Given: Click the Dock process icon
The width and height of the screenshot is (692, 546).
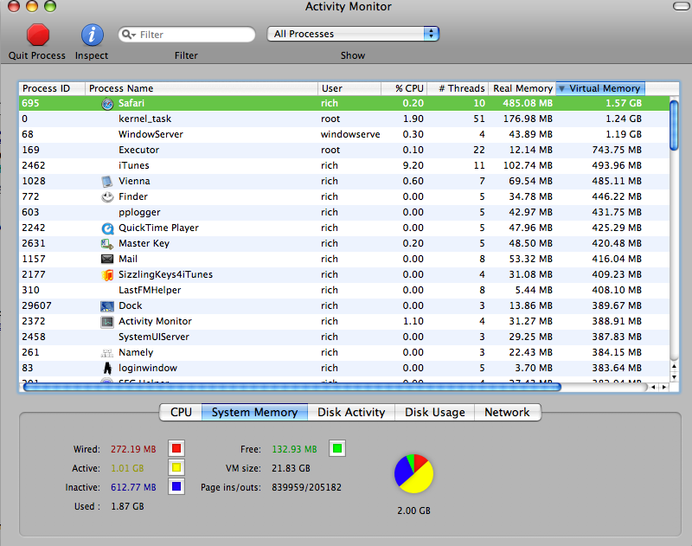Looking at the screenshot, I should click(x=107, y=306).
